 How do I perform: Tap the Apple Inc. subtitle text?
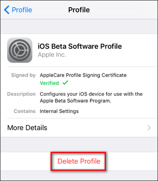pyautogui.click(x=52, y=55)
